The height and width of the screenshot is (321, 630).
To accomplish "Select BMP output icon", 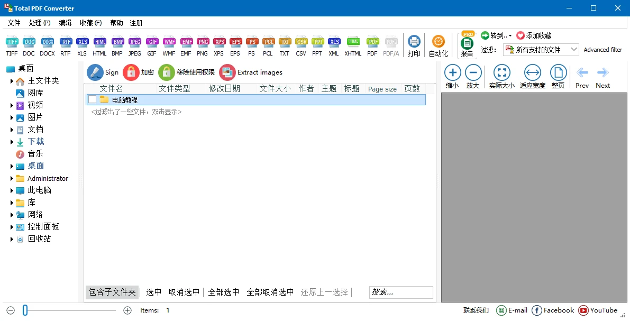I will tap(117, 45).
